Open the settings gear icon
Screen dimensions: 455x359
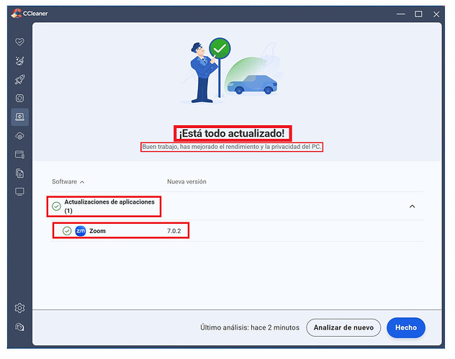[x=19, y=308]
